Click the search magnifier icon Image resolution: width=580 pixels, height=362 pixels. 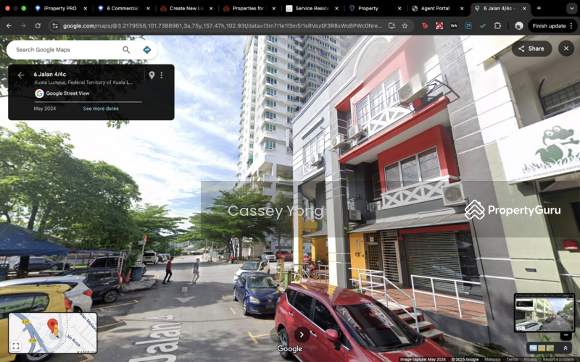coord(126,50)
